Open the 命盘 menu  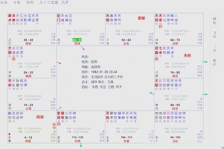[x=4, y=2]
